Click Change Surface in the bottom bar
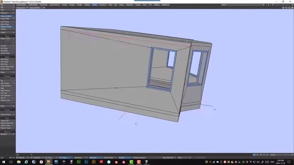 [140, 158]
